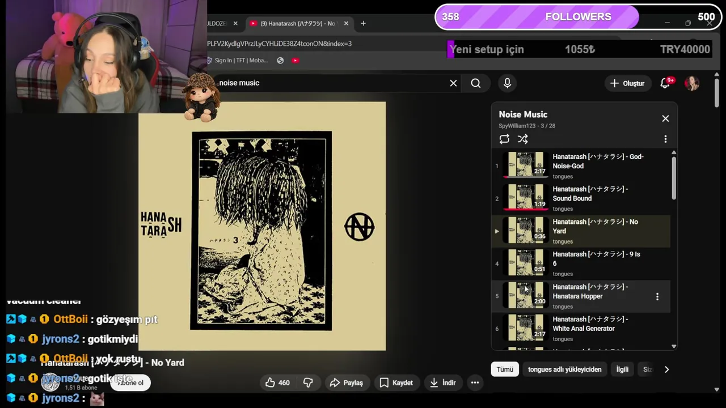Play 'God-Noise-God' from the playlist
Image resolution: width=726 pixels, height=408 pixels.
(x=581, y=166)
